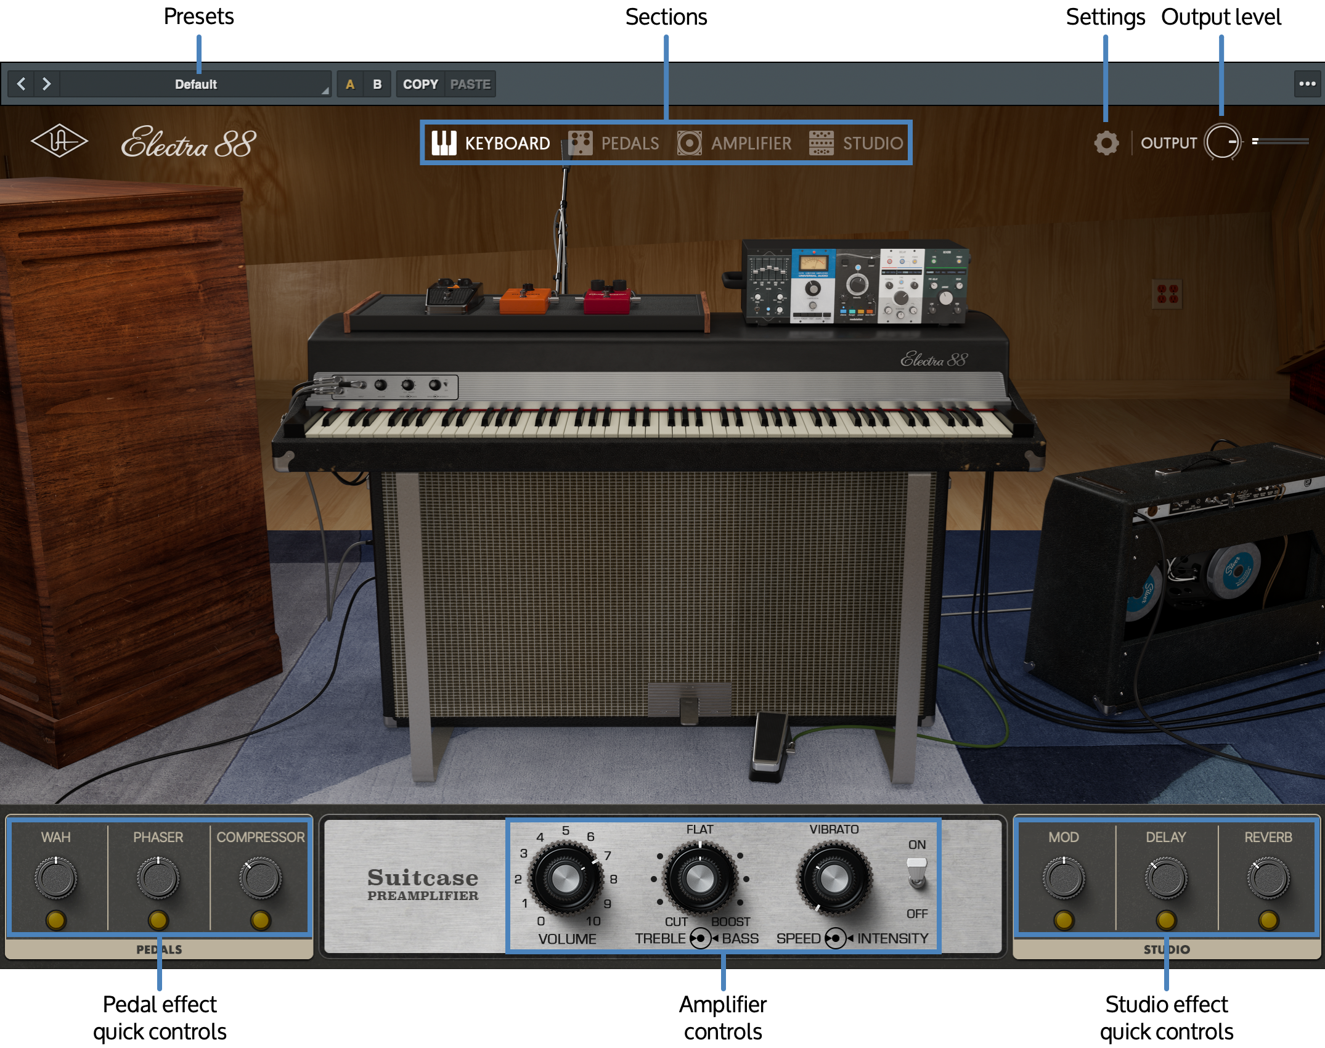Click the OUTPUT level knob
The height and width of the screenshot is (1048, 1325).
tap(1223, 142)
